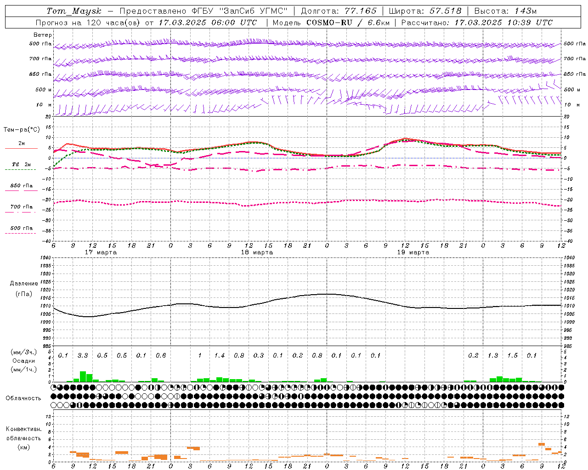
Task: Click the "Модель COSMO-RU / 6.6км" text
Action: pos(331,22)
